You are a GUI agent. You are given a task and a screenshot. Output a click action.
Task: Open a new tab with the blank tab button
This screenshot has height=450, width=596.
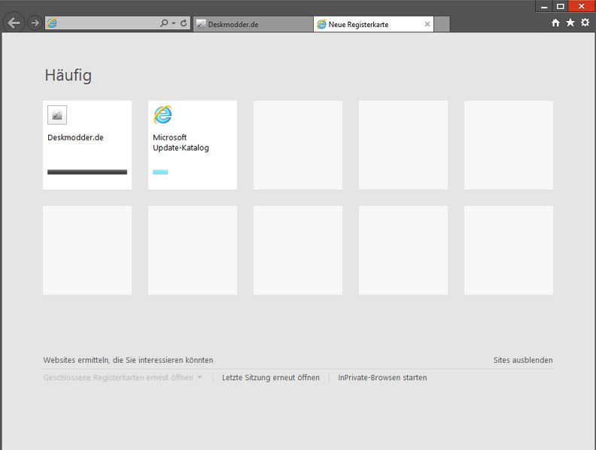442,24
